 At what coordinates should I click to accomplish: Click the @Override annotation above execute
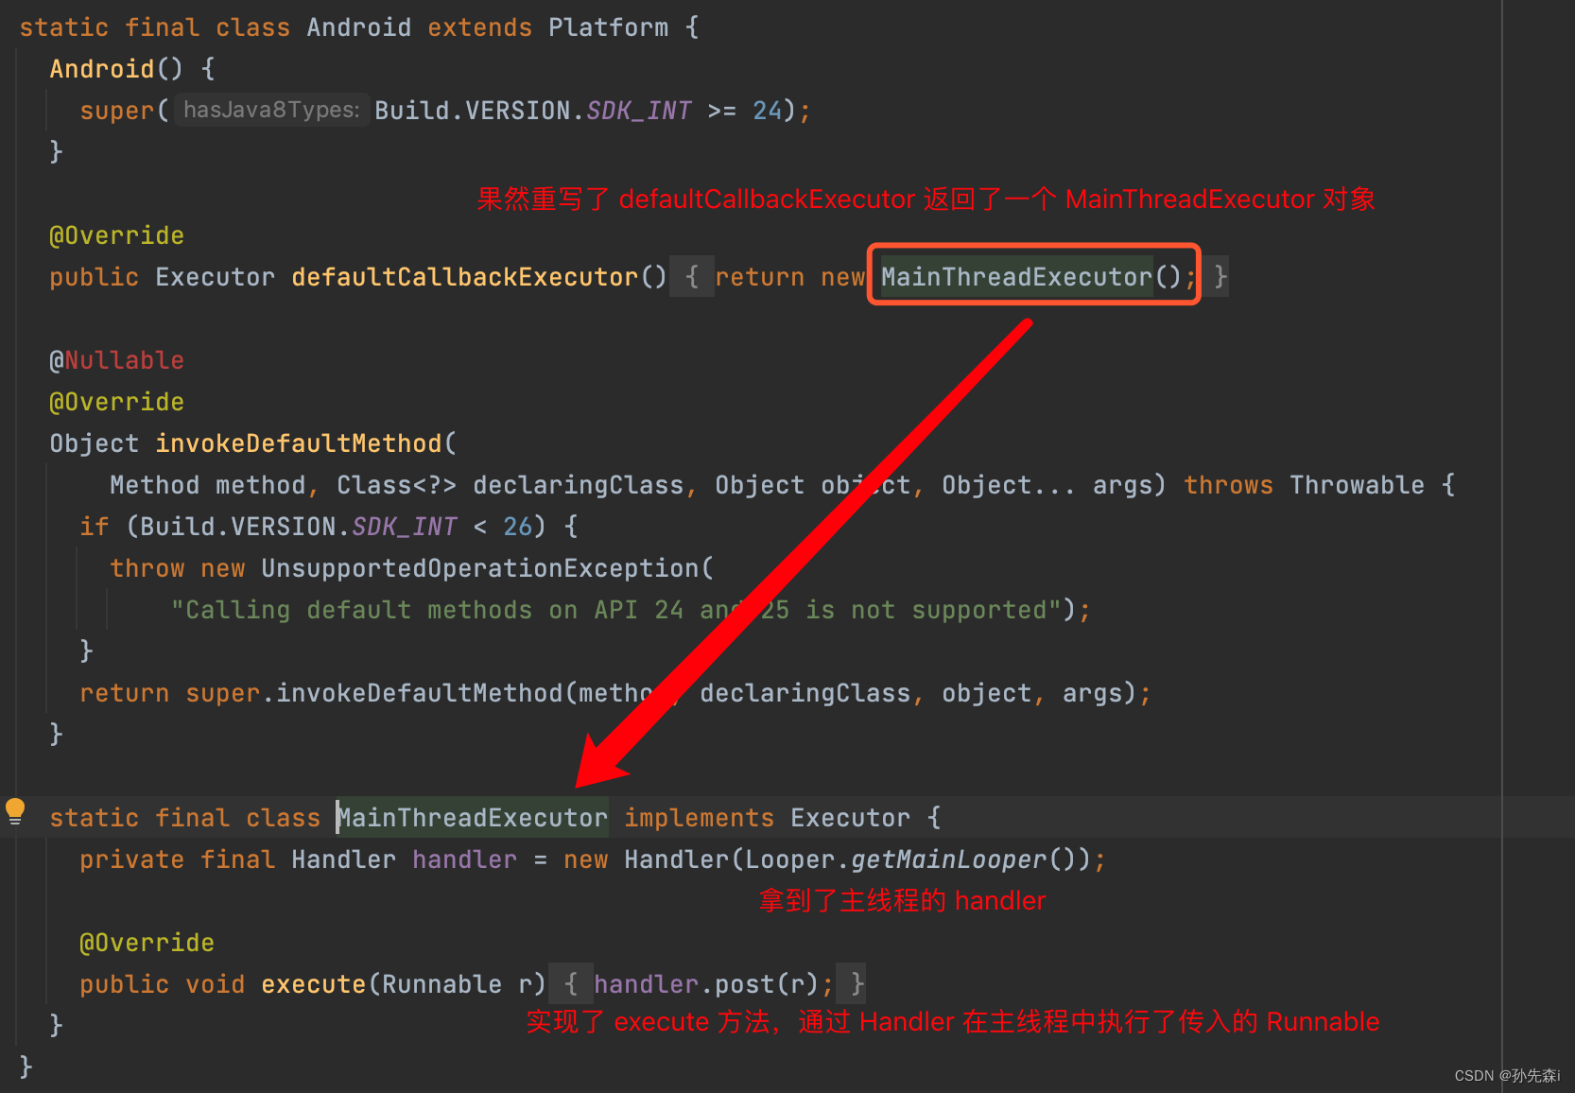tap(147, 943)
